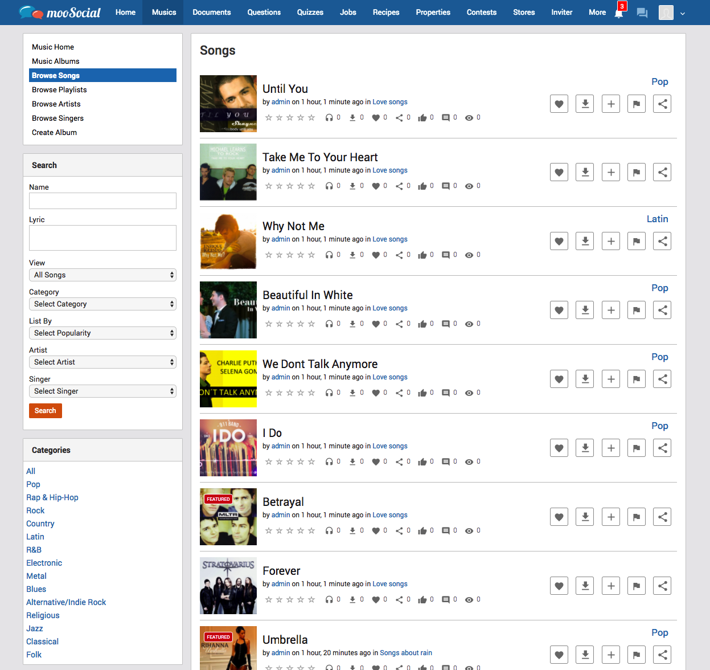
Task: Share the song Beautiful In White
Action: 662,310
